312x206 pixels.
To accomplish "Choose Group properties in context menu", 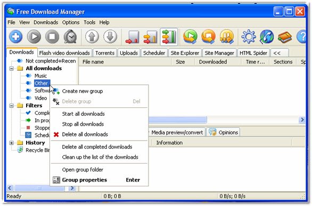I will (x=99, y=180).
